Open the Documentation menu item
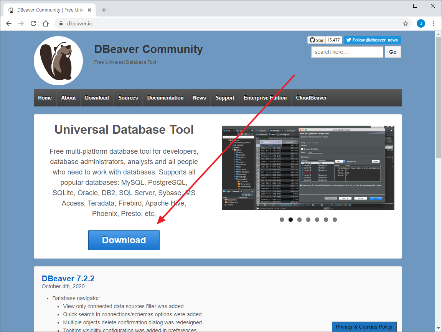This screenshot has width=442, height=332. 165,98
